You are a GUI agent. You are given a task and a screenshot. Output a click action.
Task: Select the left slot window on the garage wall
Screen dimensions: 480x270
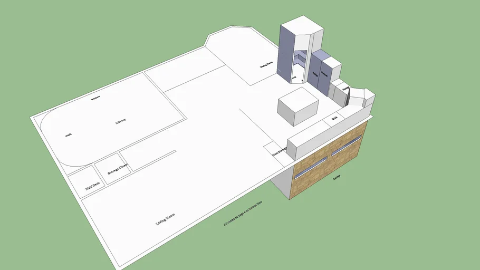(x=311, y=168)
